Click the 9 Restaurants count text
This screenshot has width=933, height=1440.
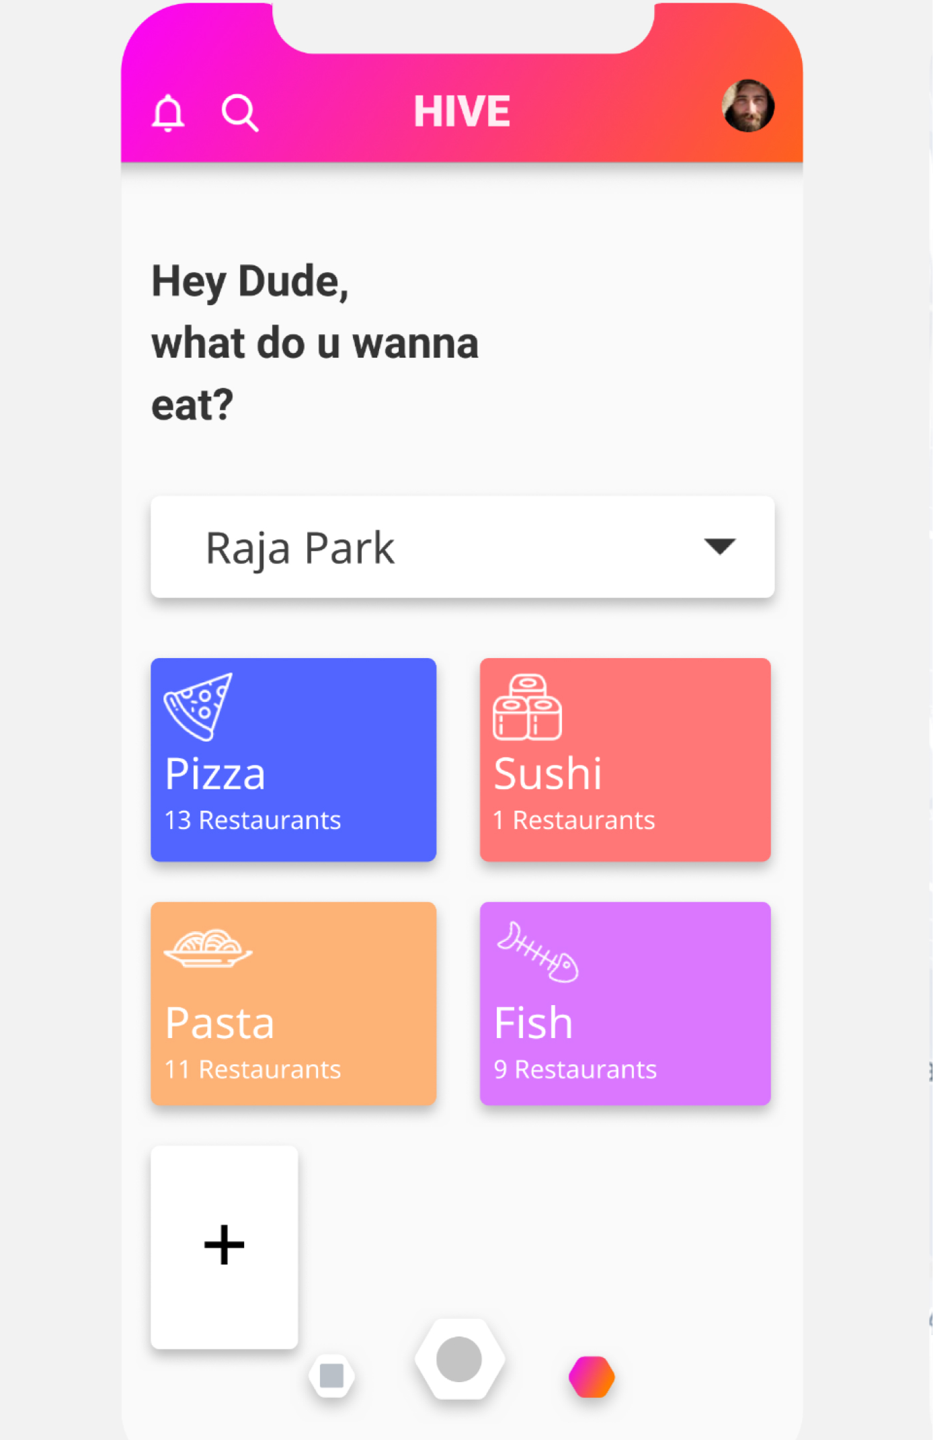pos(575,1070)
